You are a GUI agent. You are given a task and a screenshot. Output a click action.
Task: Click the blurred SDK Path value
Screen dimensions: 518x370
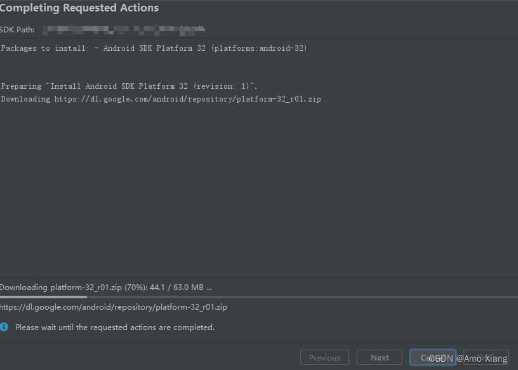[124, 29]
